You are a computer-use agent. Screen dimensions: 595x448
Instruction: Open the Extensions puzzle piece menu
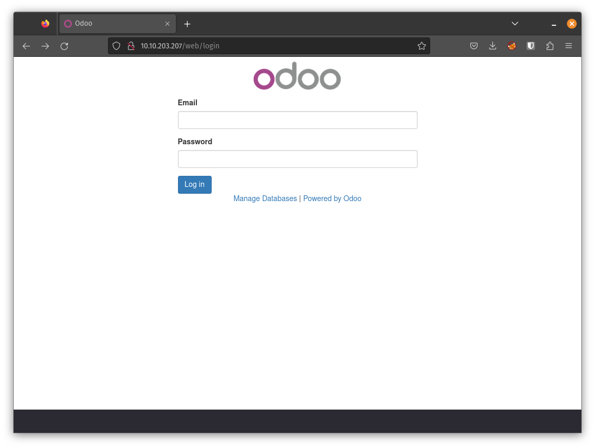pyautogui.click(x=550, y=46)
